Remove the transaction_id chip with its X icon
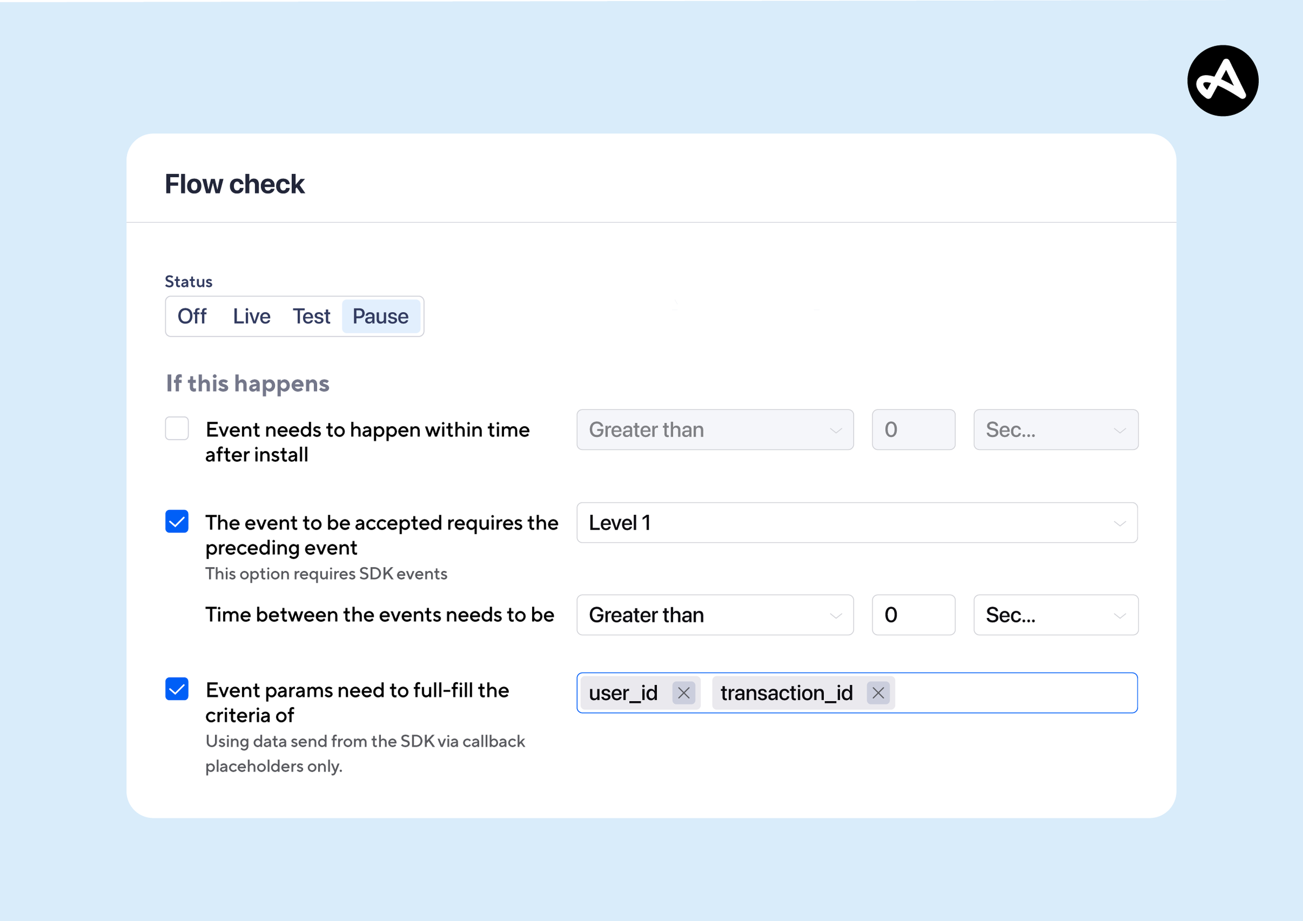Image resolution: width=1303 pixels, height=921 pixels. coord(879,692)
